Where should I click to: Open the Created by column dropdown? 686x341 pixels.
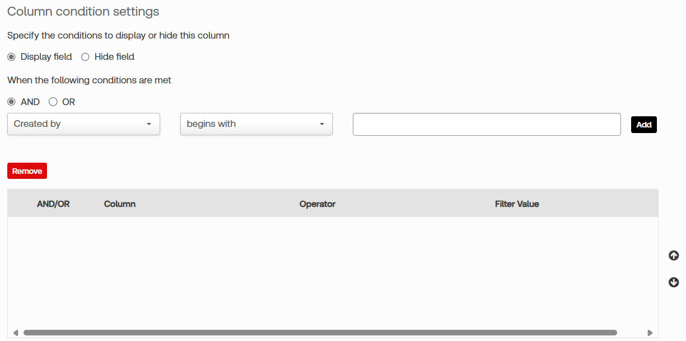pyautogui.click(x=83, y=124)
